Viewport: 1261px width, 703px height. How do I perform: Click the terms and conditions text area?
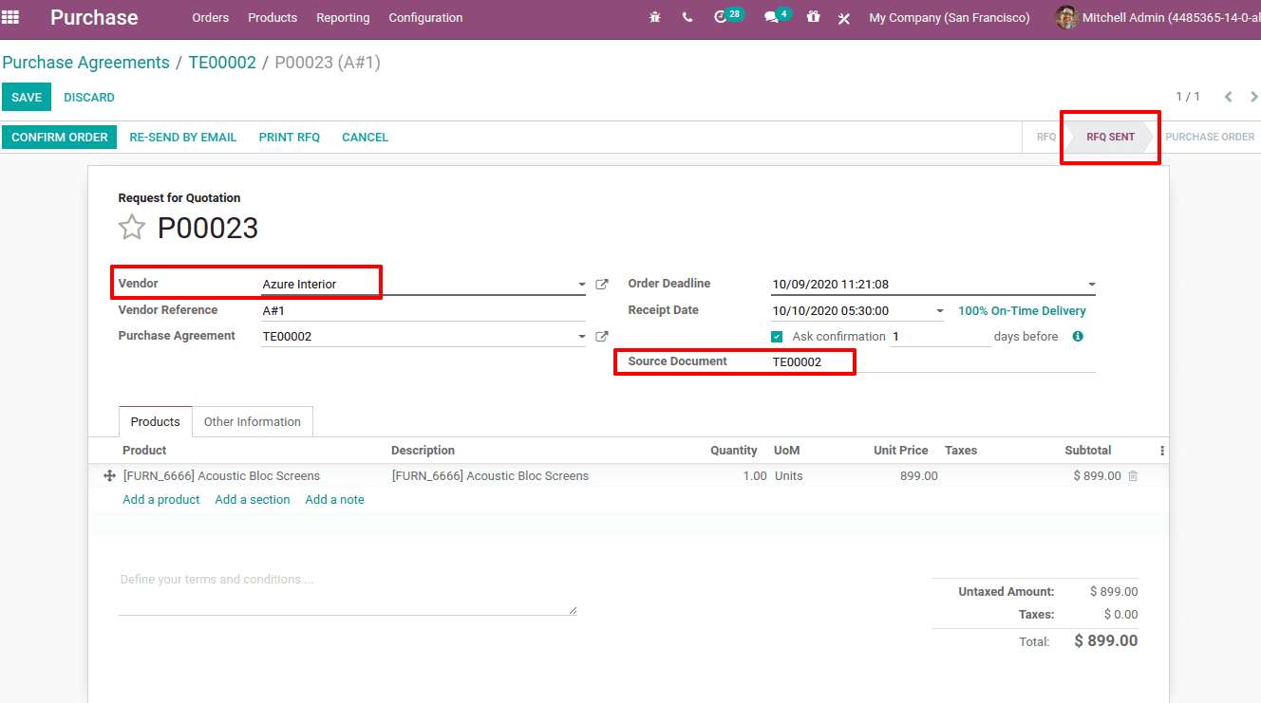[x=348, y=592]
